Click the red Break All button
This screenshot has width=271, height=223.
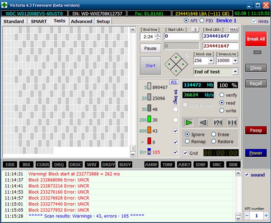click(x=256, y=39)
